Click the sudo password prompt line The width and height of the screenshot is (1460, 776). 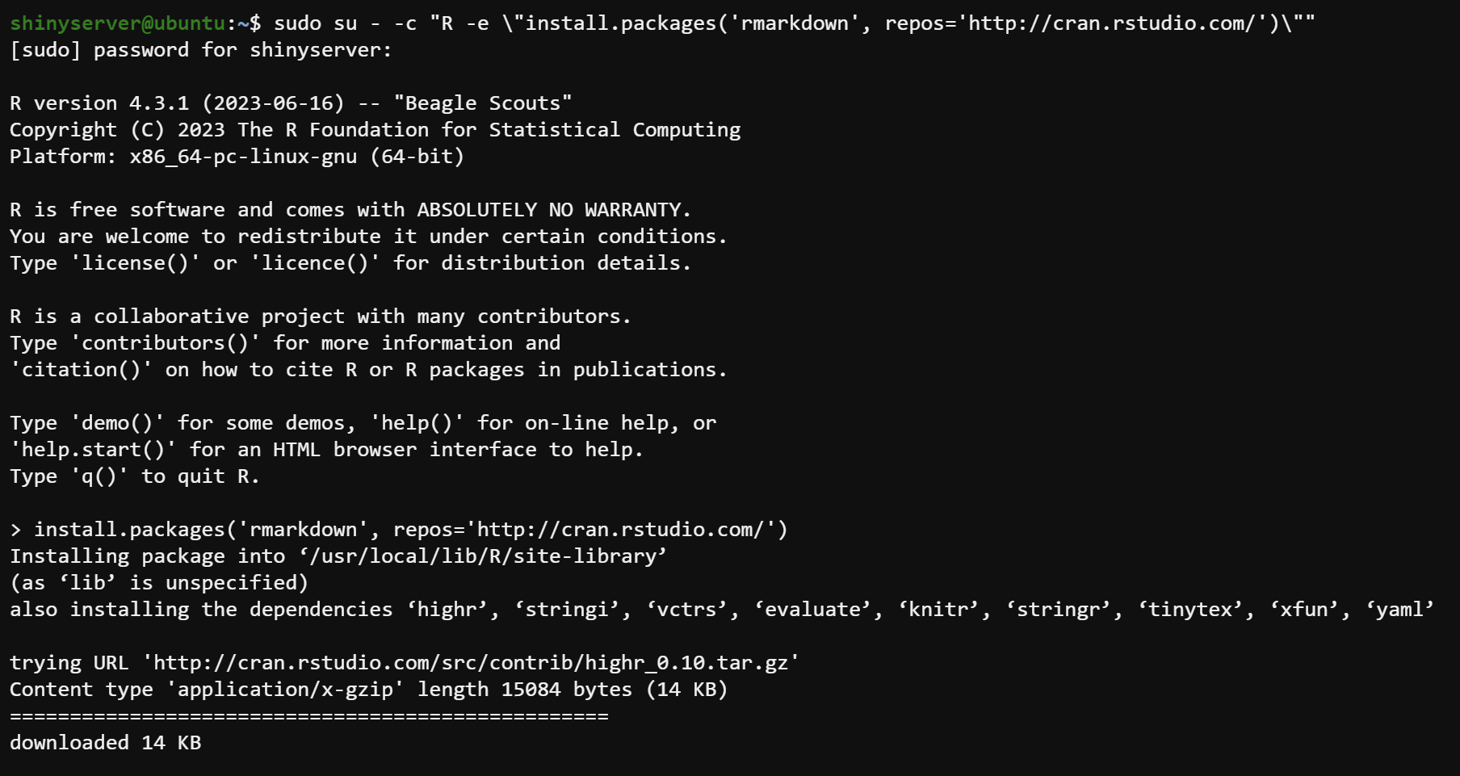pyautogui.click(x=200, y=50)
